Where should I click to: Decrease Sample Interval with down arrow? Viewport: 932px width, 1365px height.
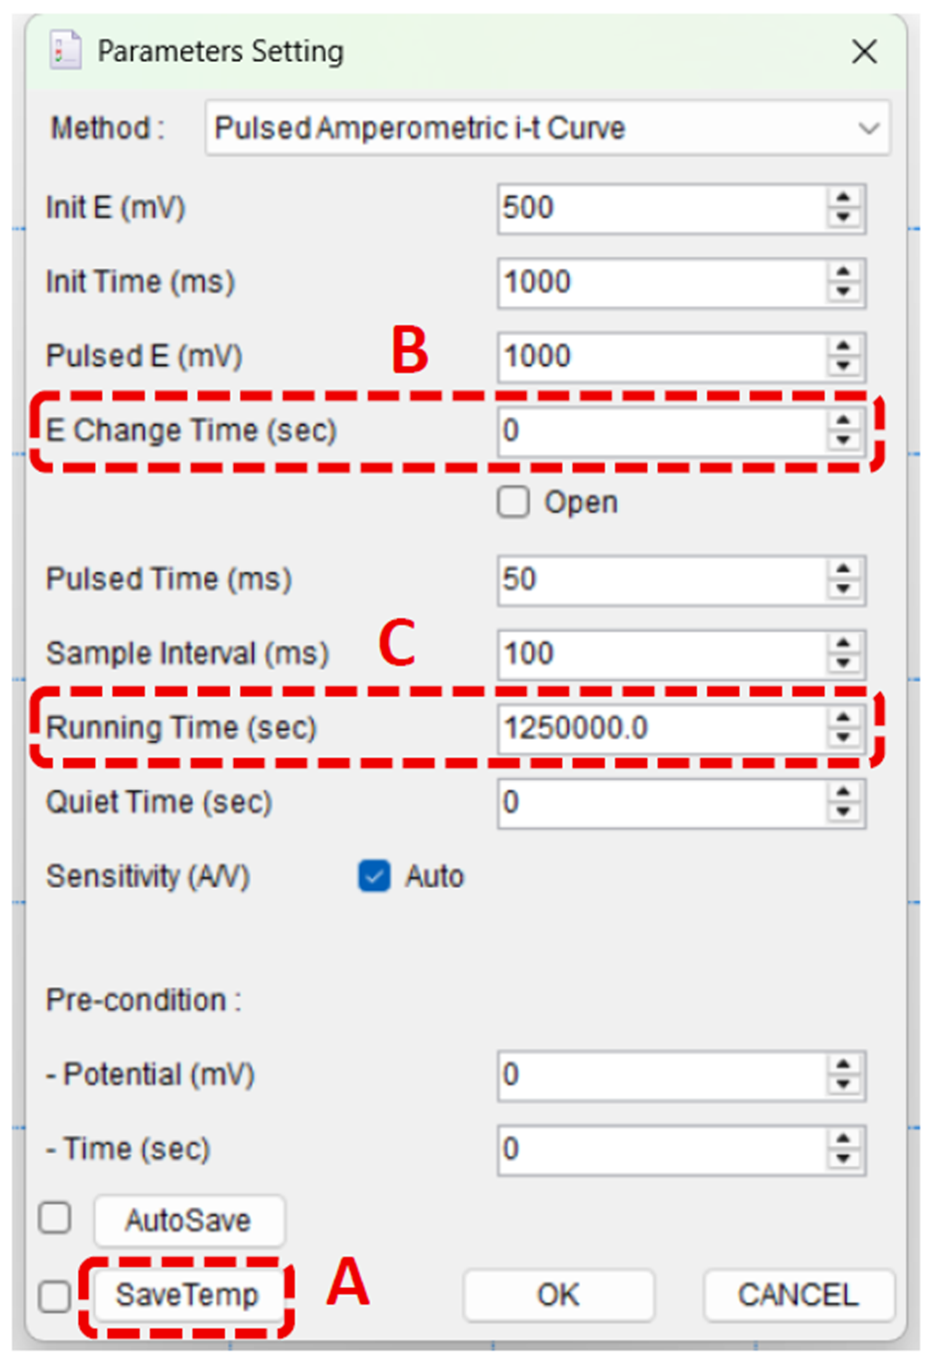click(x=844, y=663)
